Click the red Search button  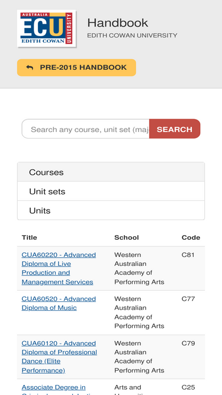[x=175, y=129]
